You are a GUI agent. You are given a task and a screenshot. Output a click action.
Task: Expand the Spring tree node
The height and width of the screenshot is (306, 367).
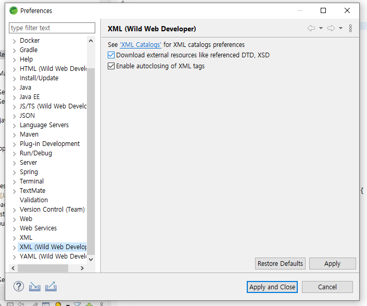tap(14, 173)
